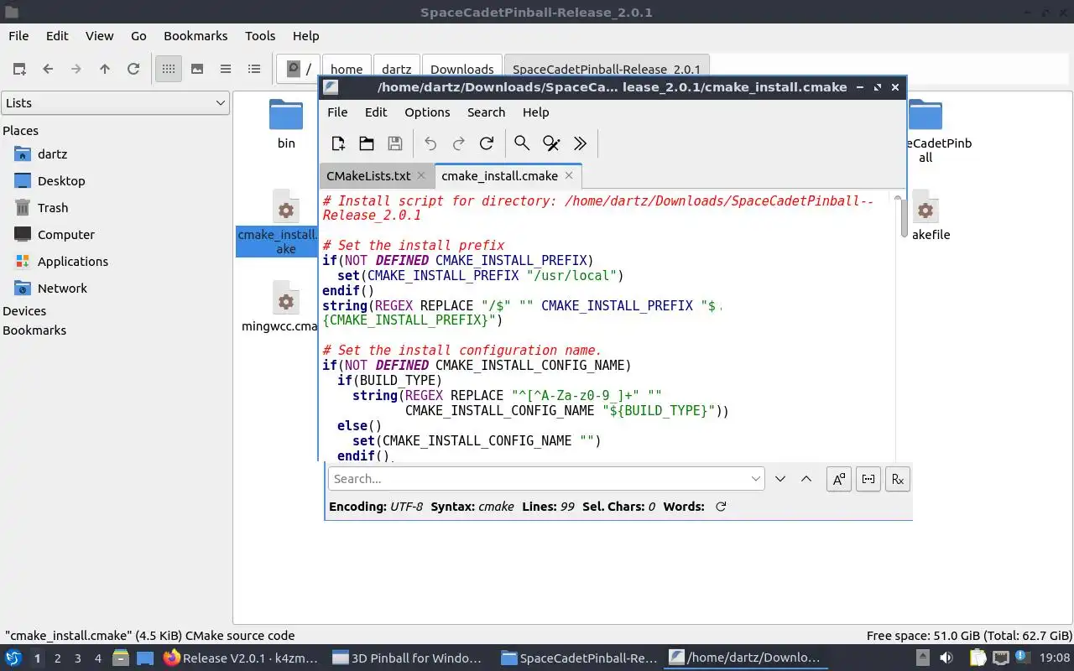Navigate to the Downloads path segment
The height and width of the screenshot is (671, 1074).
tap(462, 69)
